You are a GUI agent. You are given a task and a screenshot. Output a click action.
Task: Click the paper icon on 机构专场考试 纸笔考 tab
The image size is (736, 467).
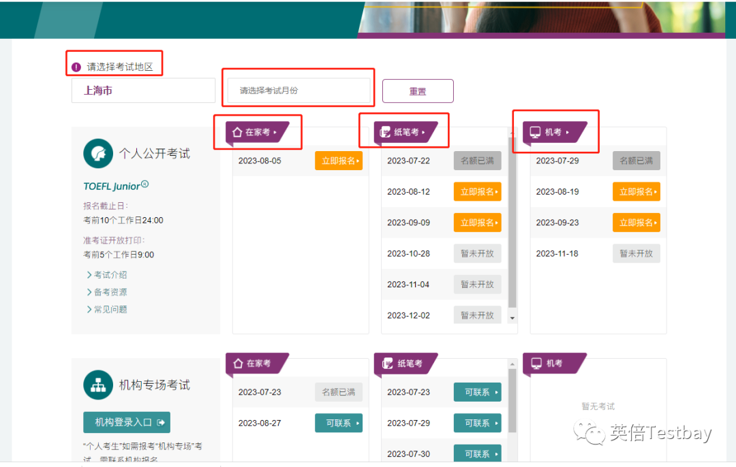(x=387, y=364)
